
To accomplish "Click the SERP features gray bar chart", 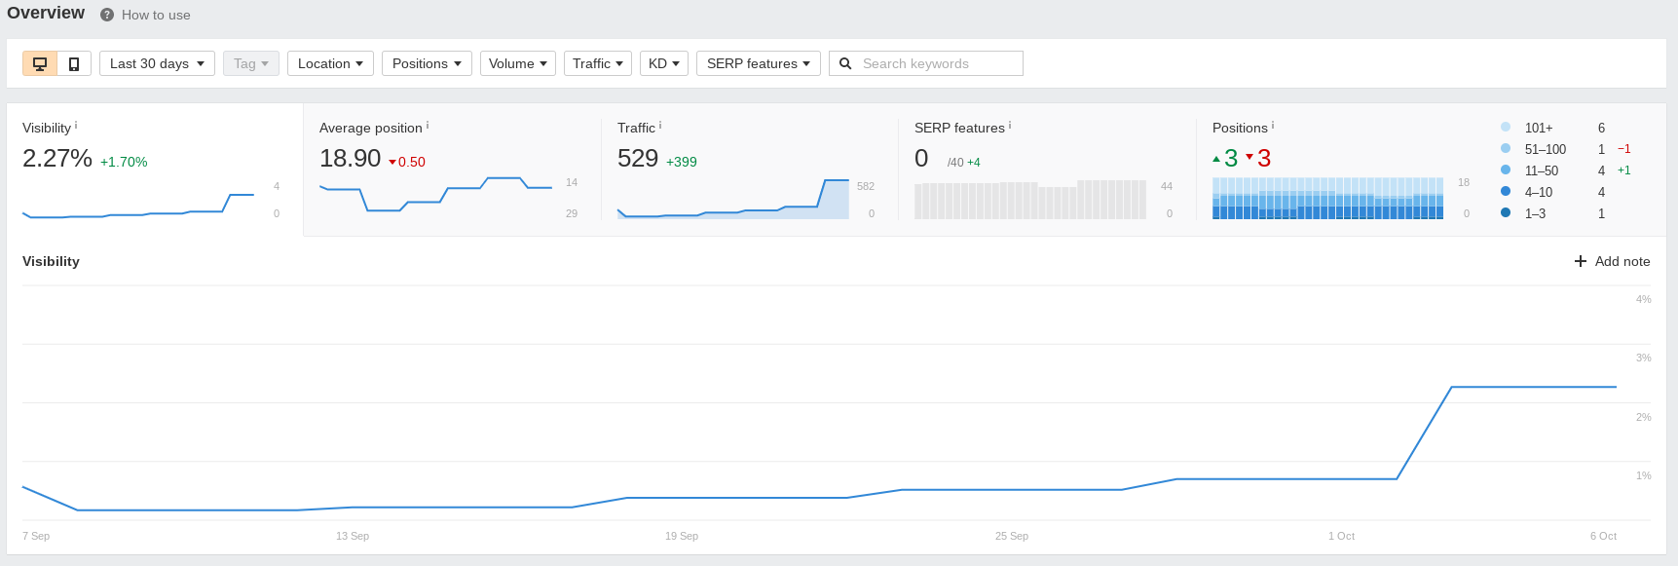I will point(1030,199).
